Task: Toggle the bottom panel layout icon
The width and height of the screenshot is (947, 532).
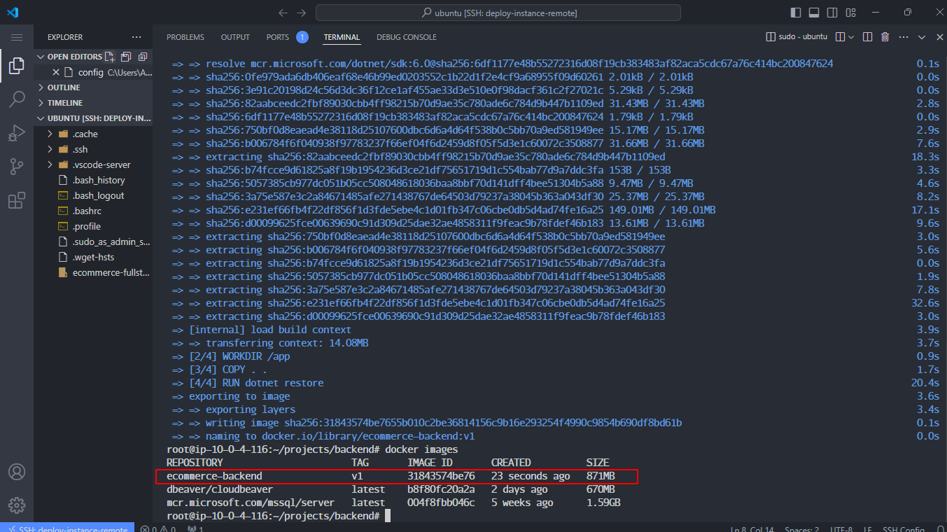Action: pos(814,13)
